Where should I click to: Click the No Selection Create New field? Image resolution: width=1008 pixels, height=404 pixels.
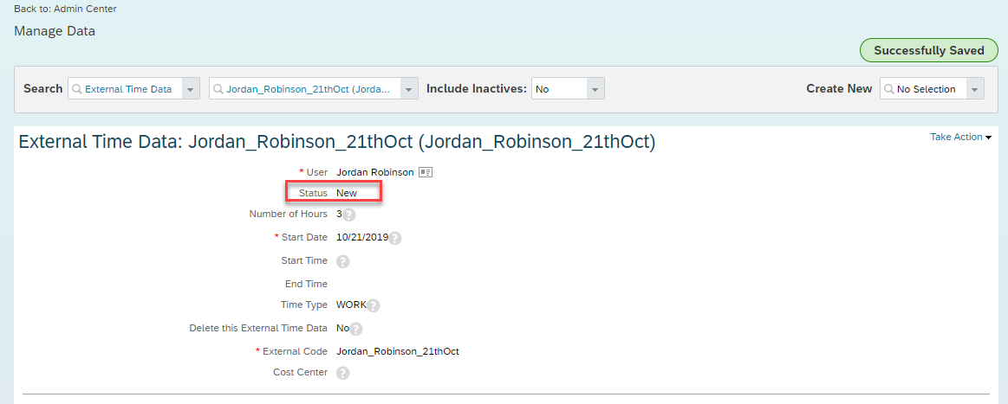point(932,89)
